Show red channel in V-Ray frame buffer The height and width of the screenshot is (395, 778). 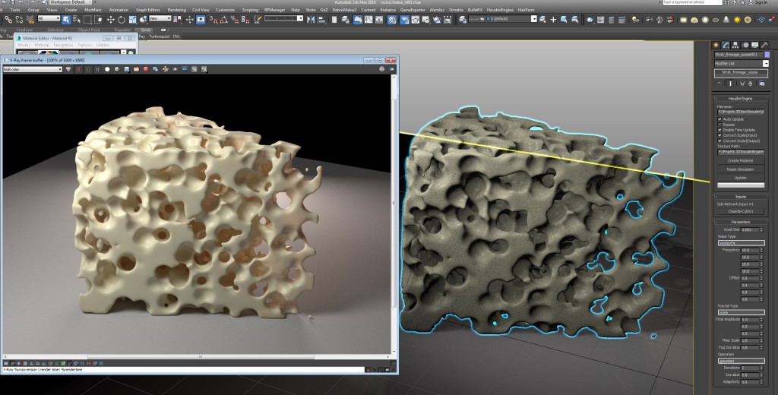(79, 69)
